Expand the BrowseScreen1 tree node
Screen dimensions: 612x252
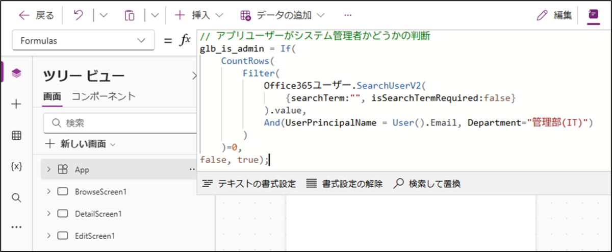coord(49,192)
